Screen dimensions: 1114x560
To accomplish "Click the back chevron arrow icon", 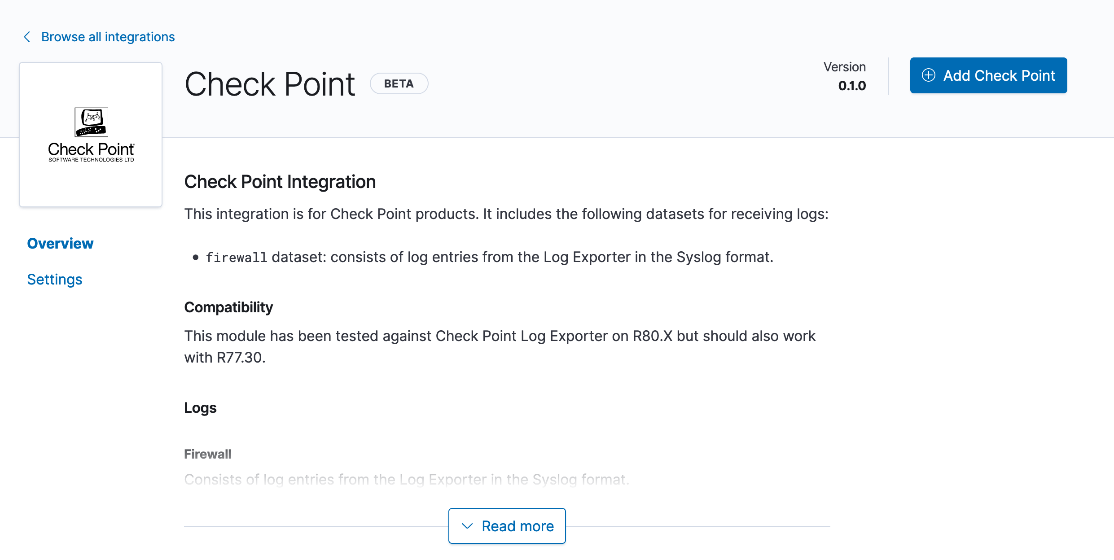I will pos(27,37).
